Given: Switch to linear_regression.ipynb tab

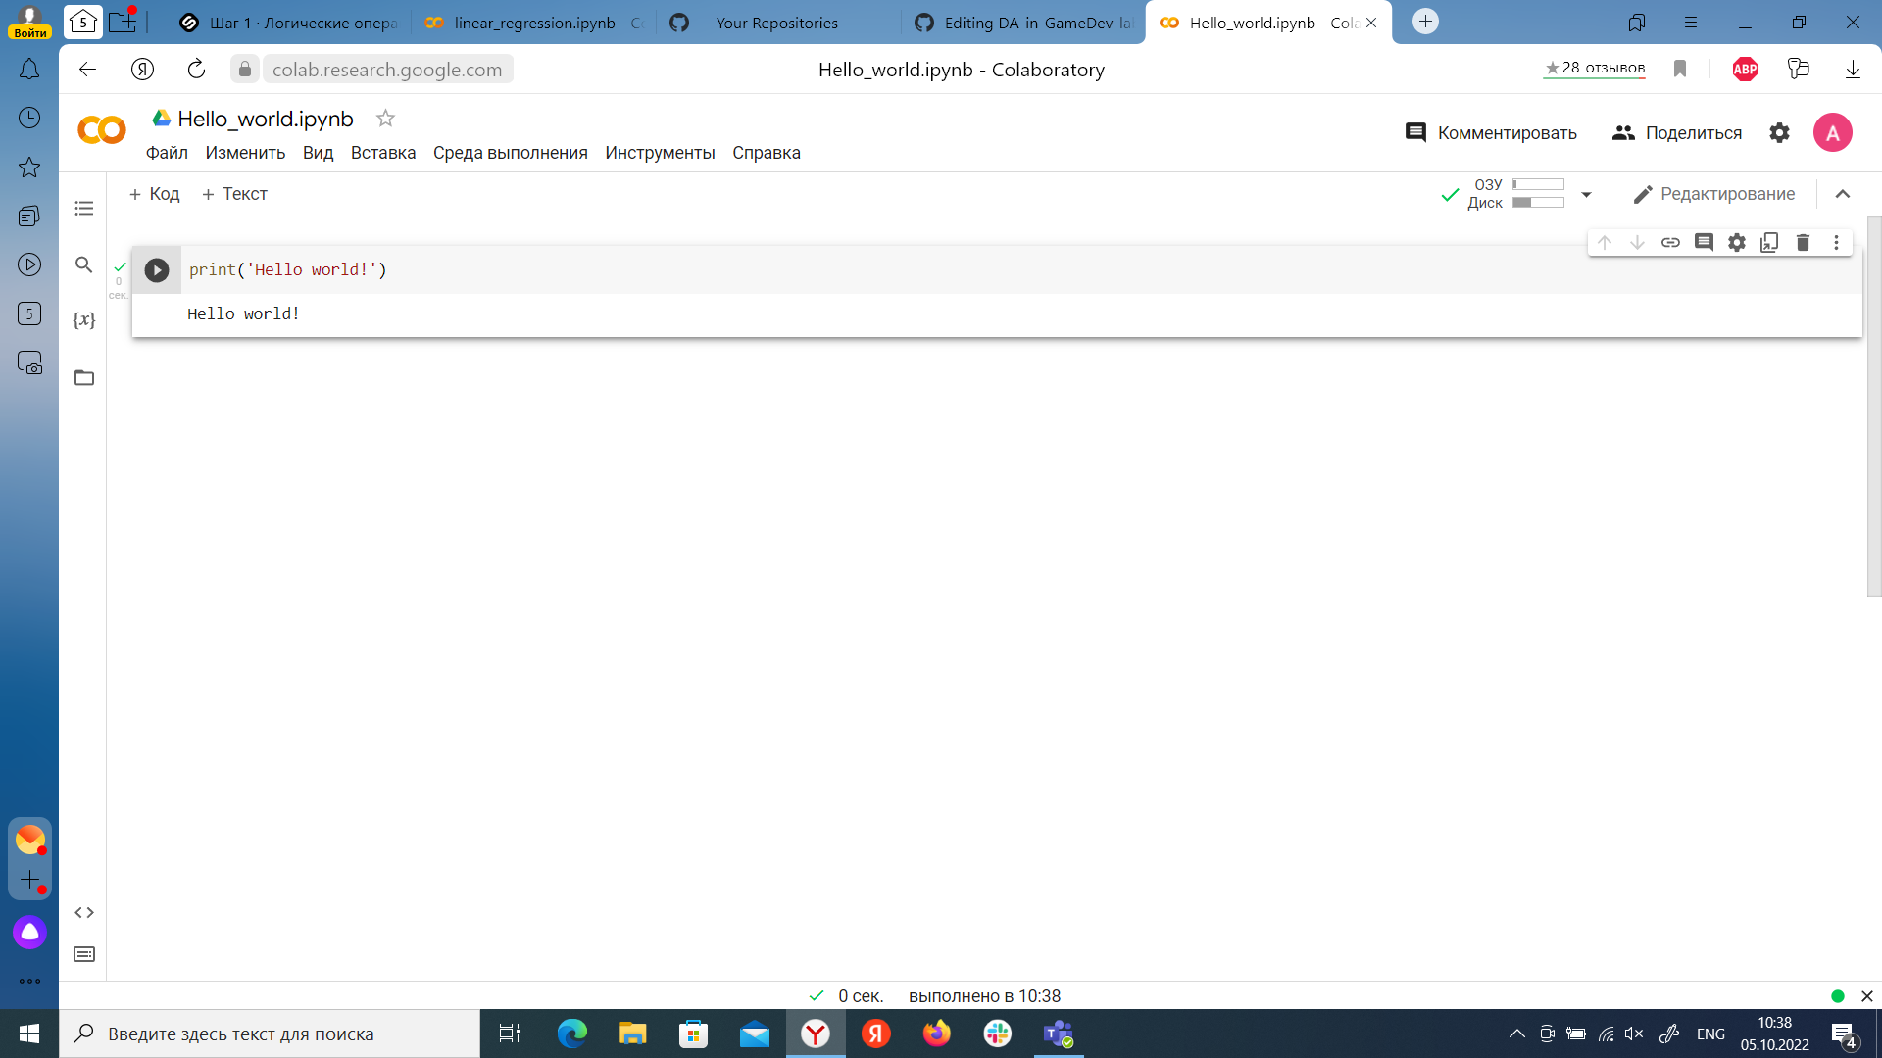Looking at the screenshot, I should coord(534,23).
